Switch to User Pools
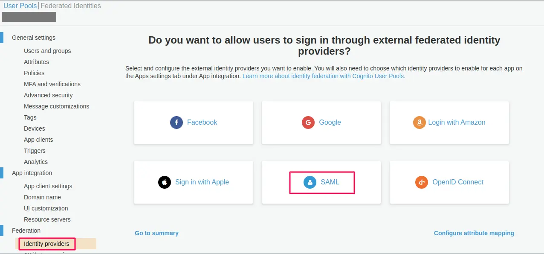This screenshot has height=254, width=544. (20, 6)
